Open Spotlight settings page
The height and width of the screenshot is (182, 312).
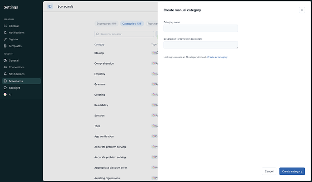[14, 88]
